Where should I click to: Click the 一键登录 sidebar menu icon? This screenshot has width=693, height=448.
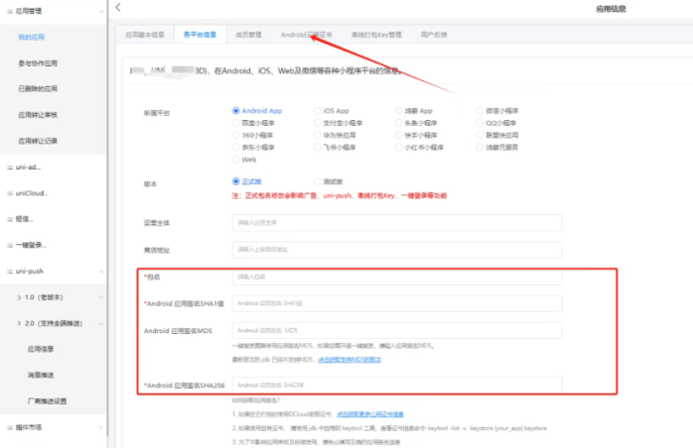7,244
